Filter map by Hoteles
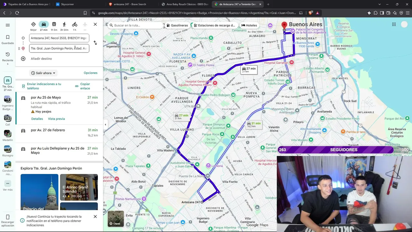The height and width of the screenshot is (232, 412). (249, 25)
